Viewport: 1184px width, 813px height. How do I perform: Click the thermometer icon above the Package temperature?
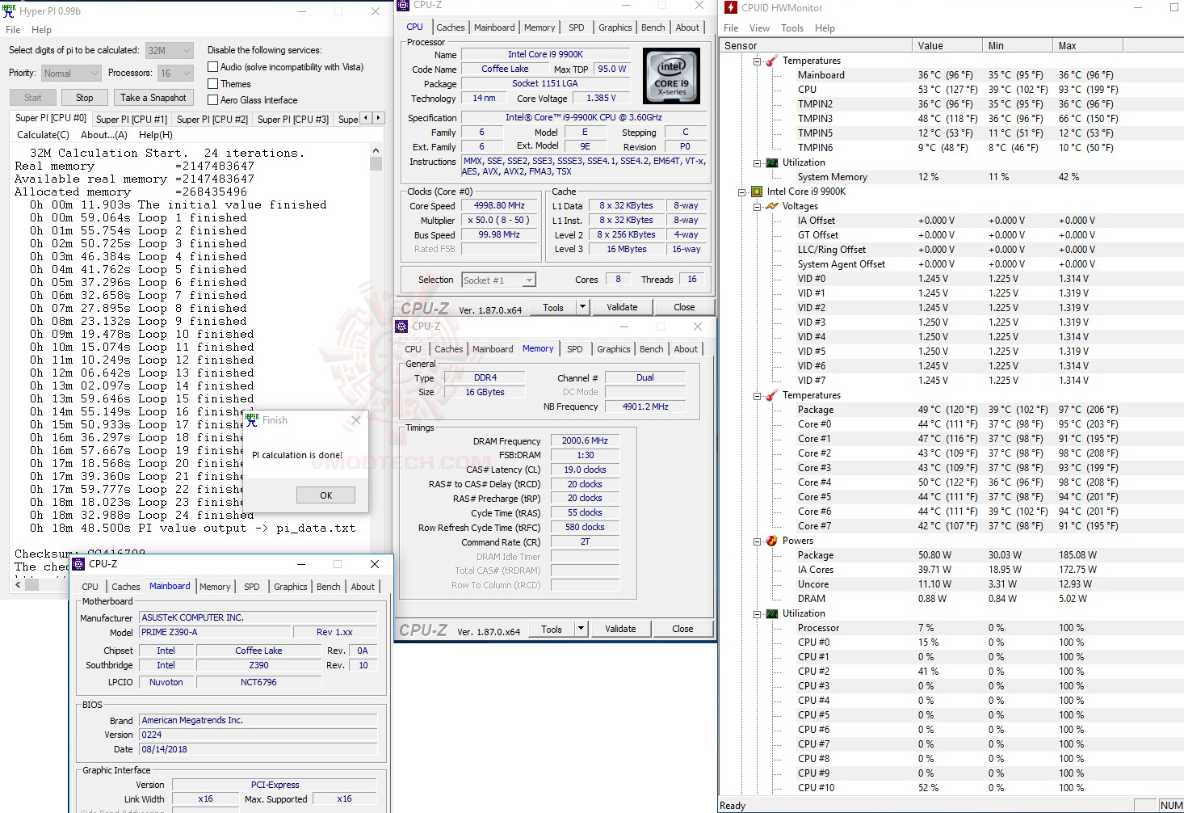(x=772, y=395)
